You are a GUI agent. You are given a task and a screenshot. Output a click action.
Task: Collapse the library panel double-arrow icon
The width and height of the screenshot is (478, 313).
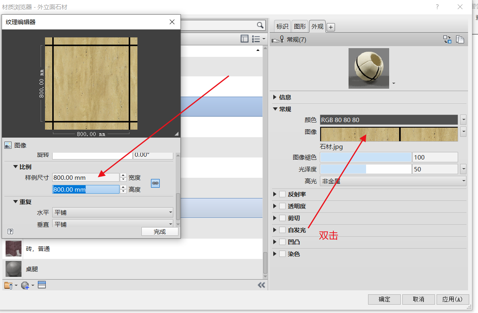261,285
